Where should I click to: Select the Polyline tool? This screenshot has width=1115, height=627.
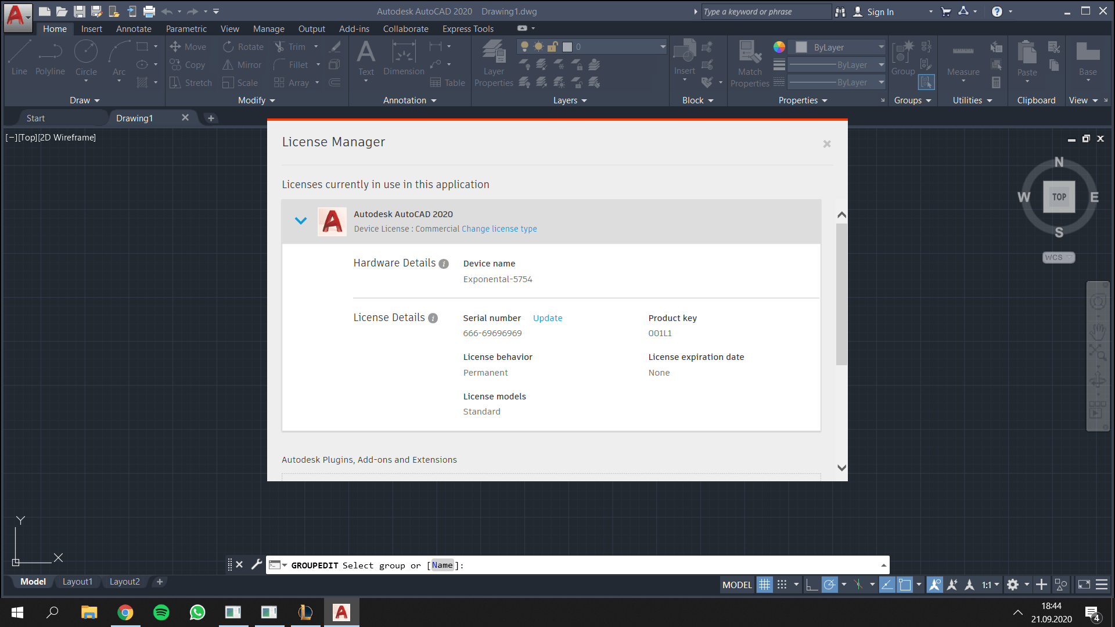(x=50, y=58)
